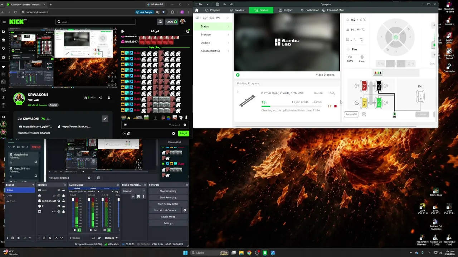Open the Windows Start menu
Image resolution: width=458 pixels, height=257 pixels.
(x=185, y=253)
